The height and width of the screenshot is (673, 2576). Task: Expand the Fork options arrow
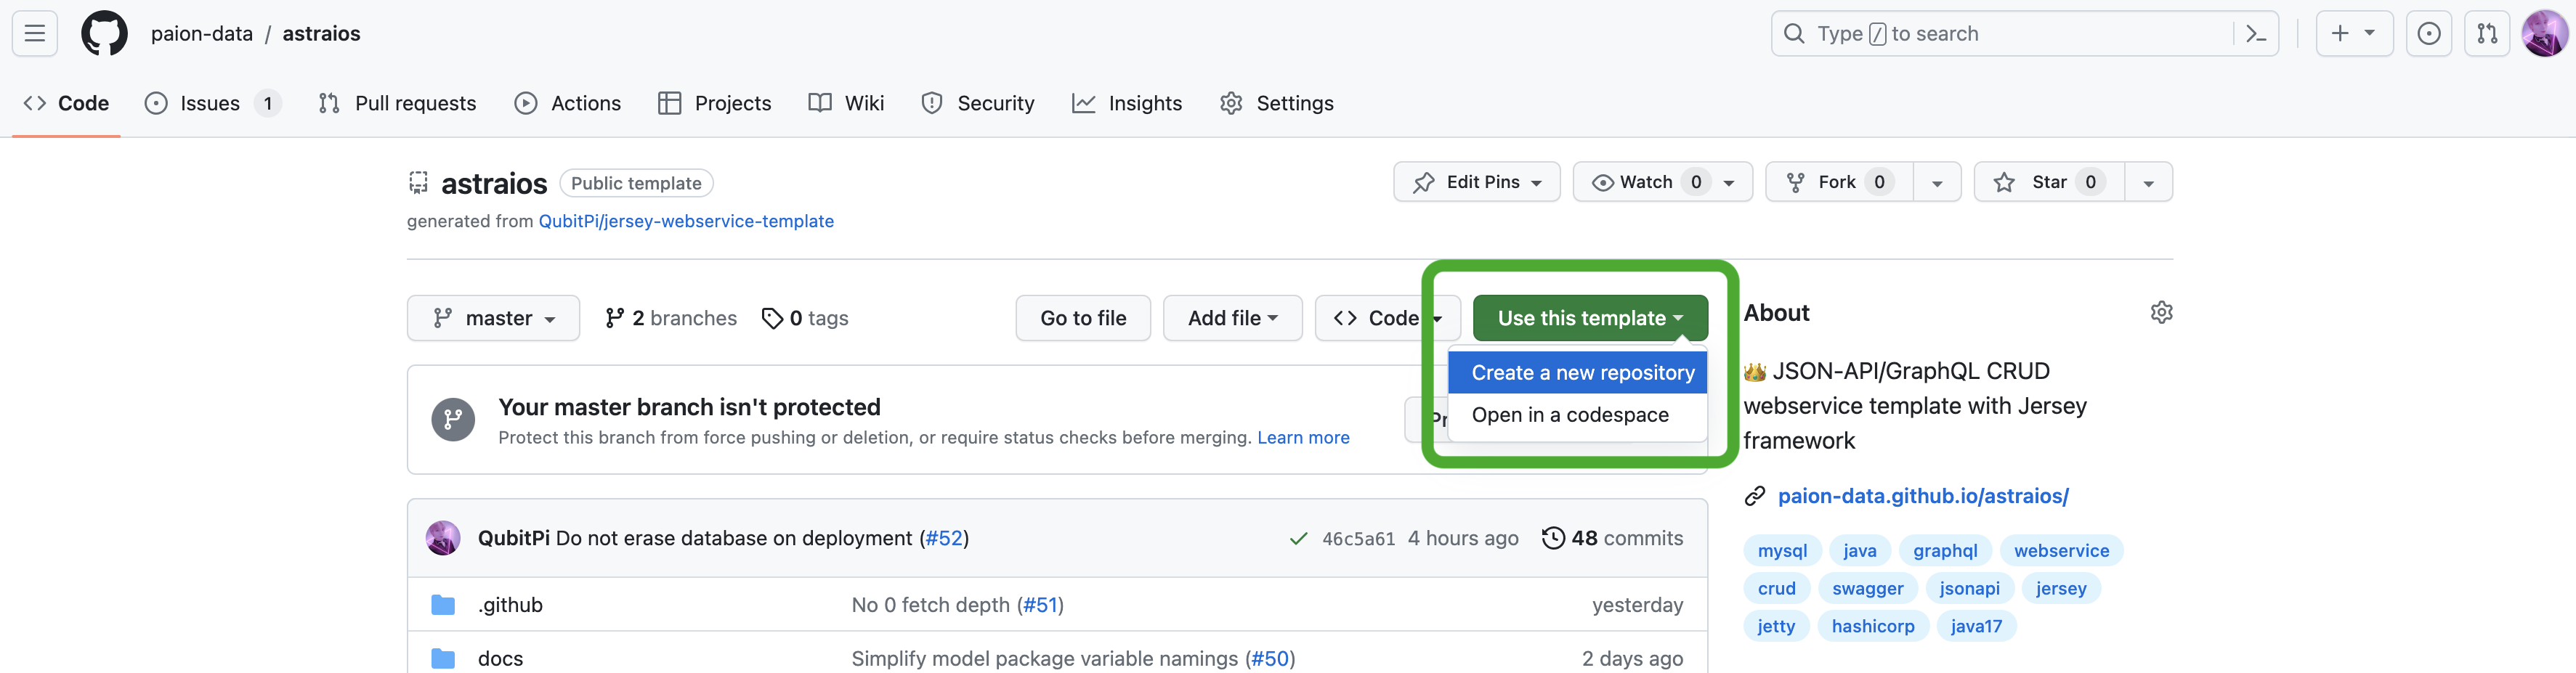point(1937,182)
